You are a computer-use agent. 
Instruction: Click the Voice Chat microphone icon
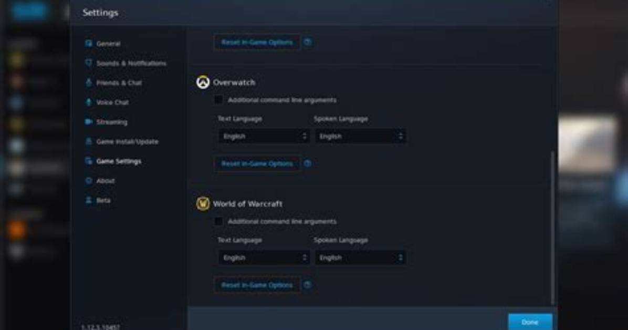(89, 102)
